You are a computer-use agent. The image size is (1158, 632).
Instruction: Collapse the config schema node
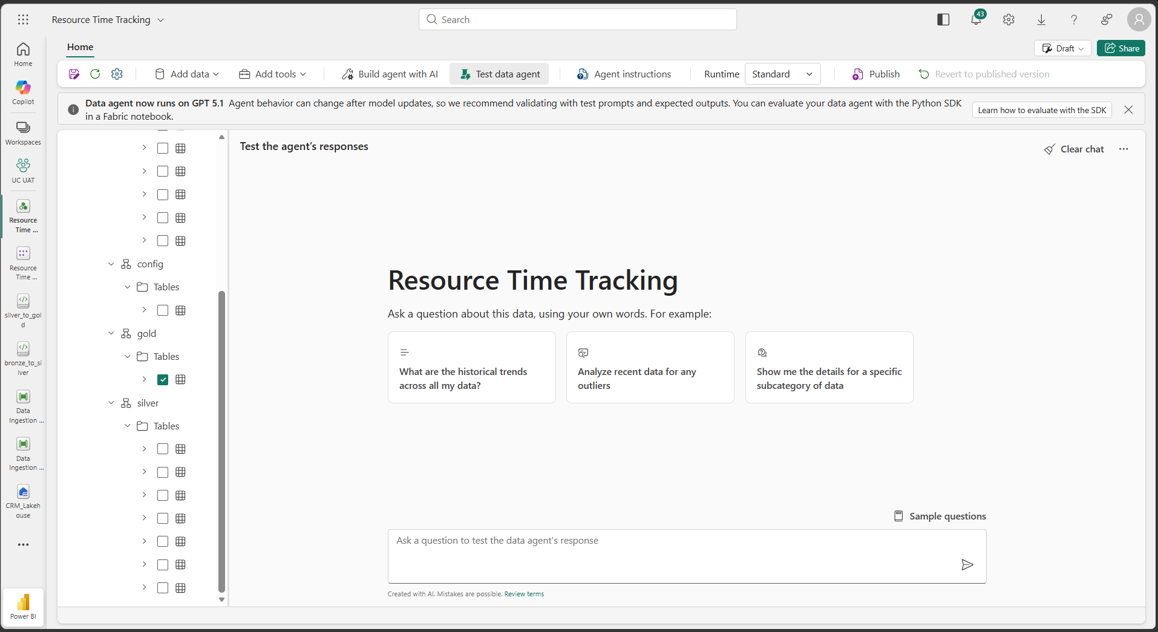pyautogui.click(x=111, y=264)
